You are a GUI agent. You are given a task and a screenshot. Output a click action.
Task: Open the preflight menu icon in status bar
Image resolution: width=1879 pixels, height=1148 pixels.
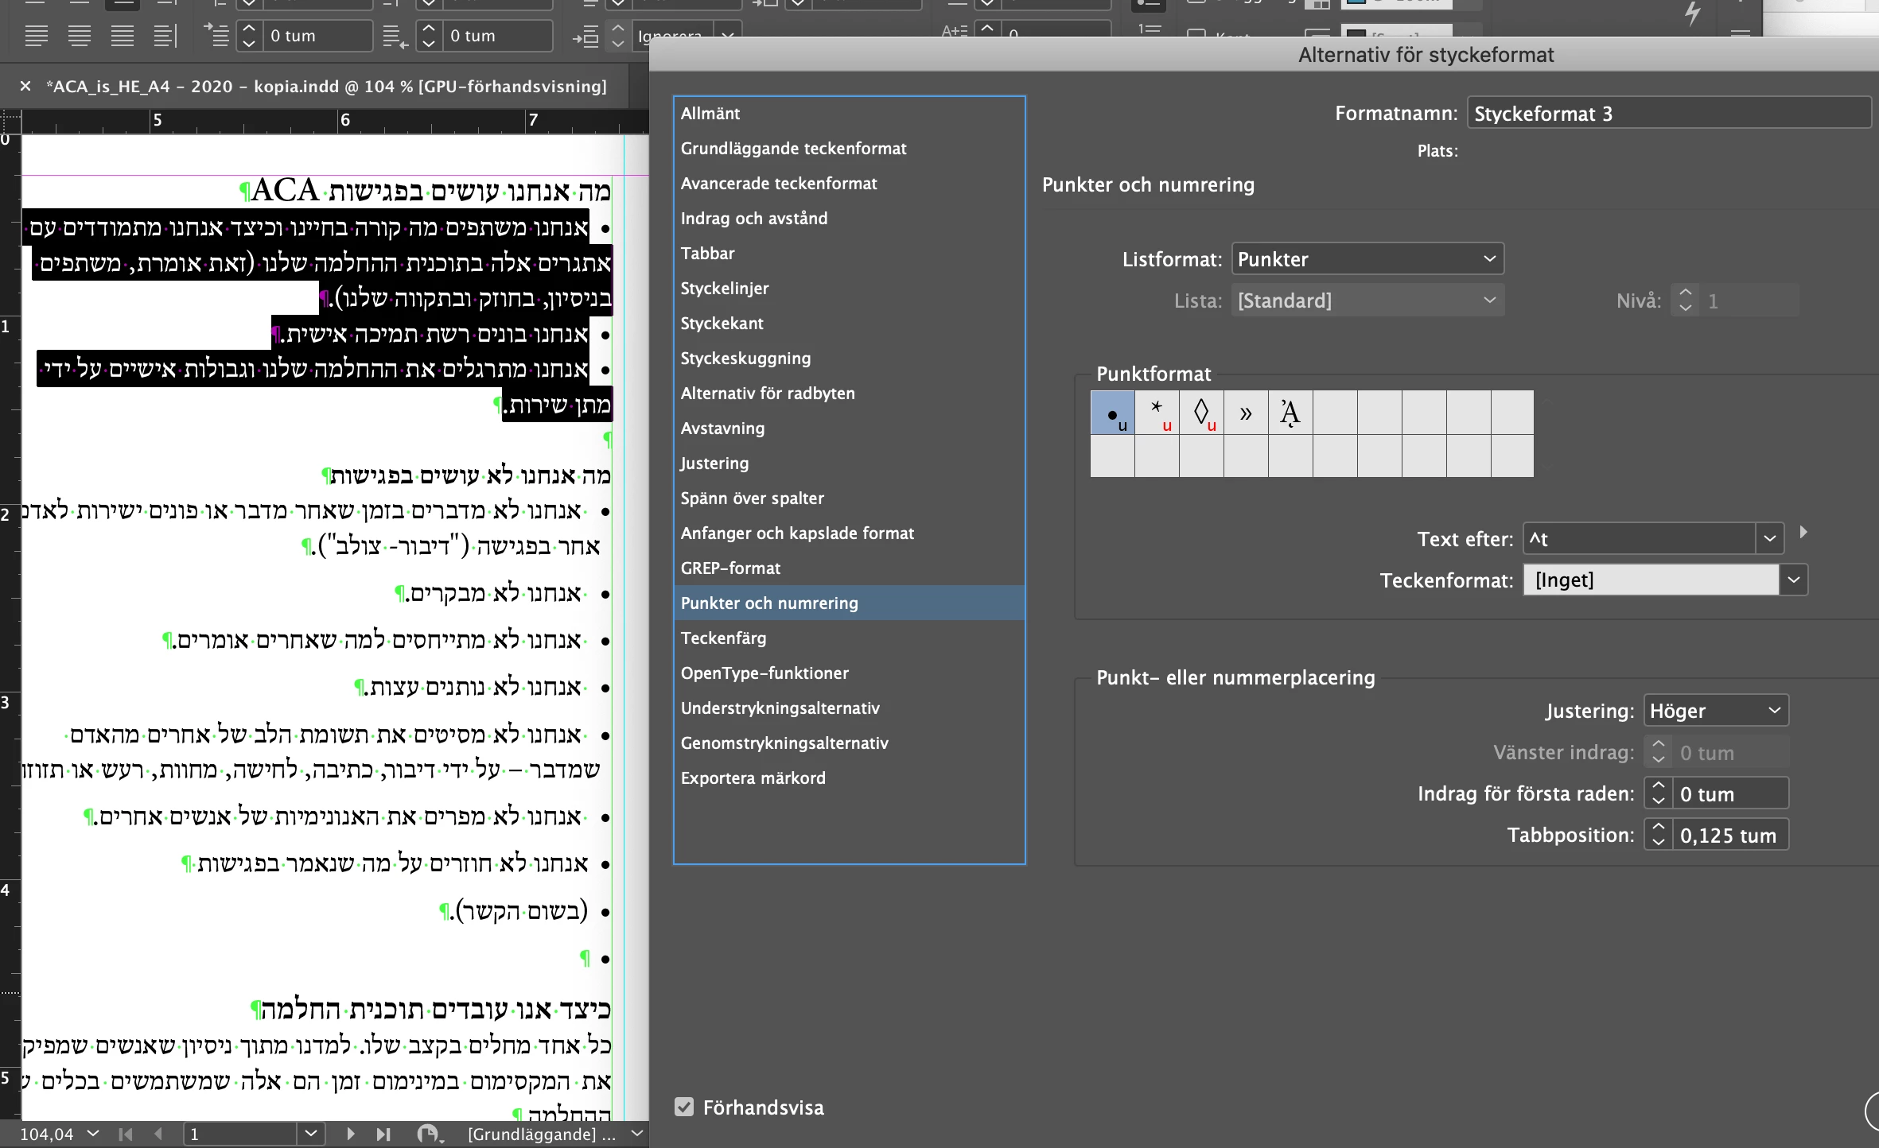[x=430, y=1134]
